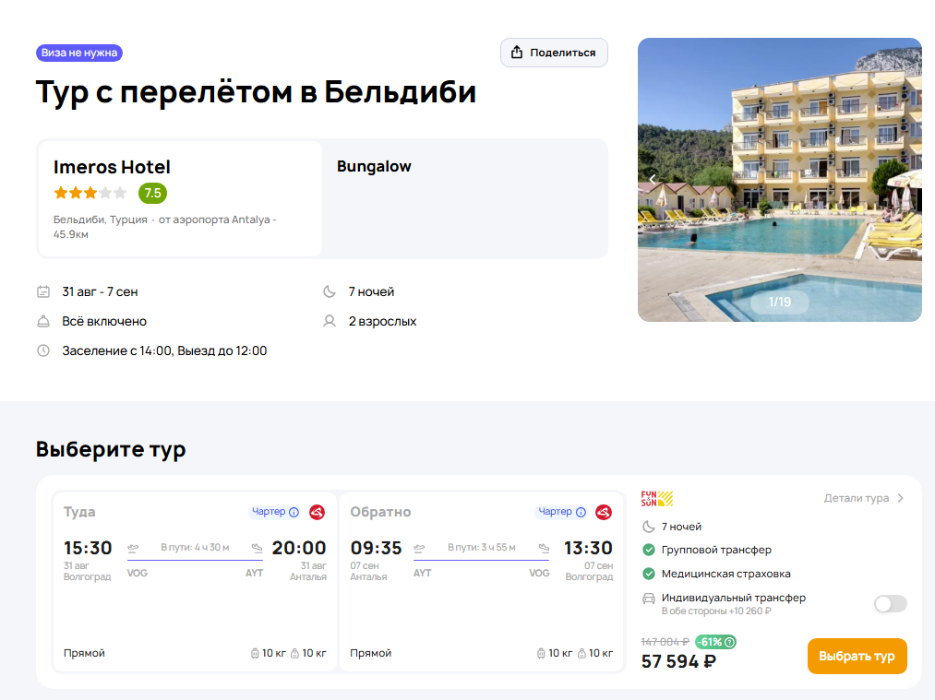The image size is (935, 700).
Task: Click the -61% discount info badge
Action: (715, 642)
